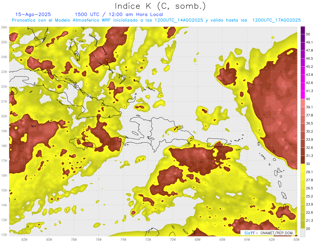Click the 12N latitude label
This screenshot has width=315, height=243.
[4, 235]
